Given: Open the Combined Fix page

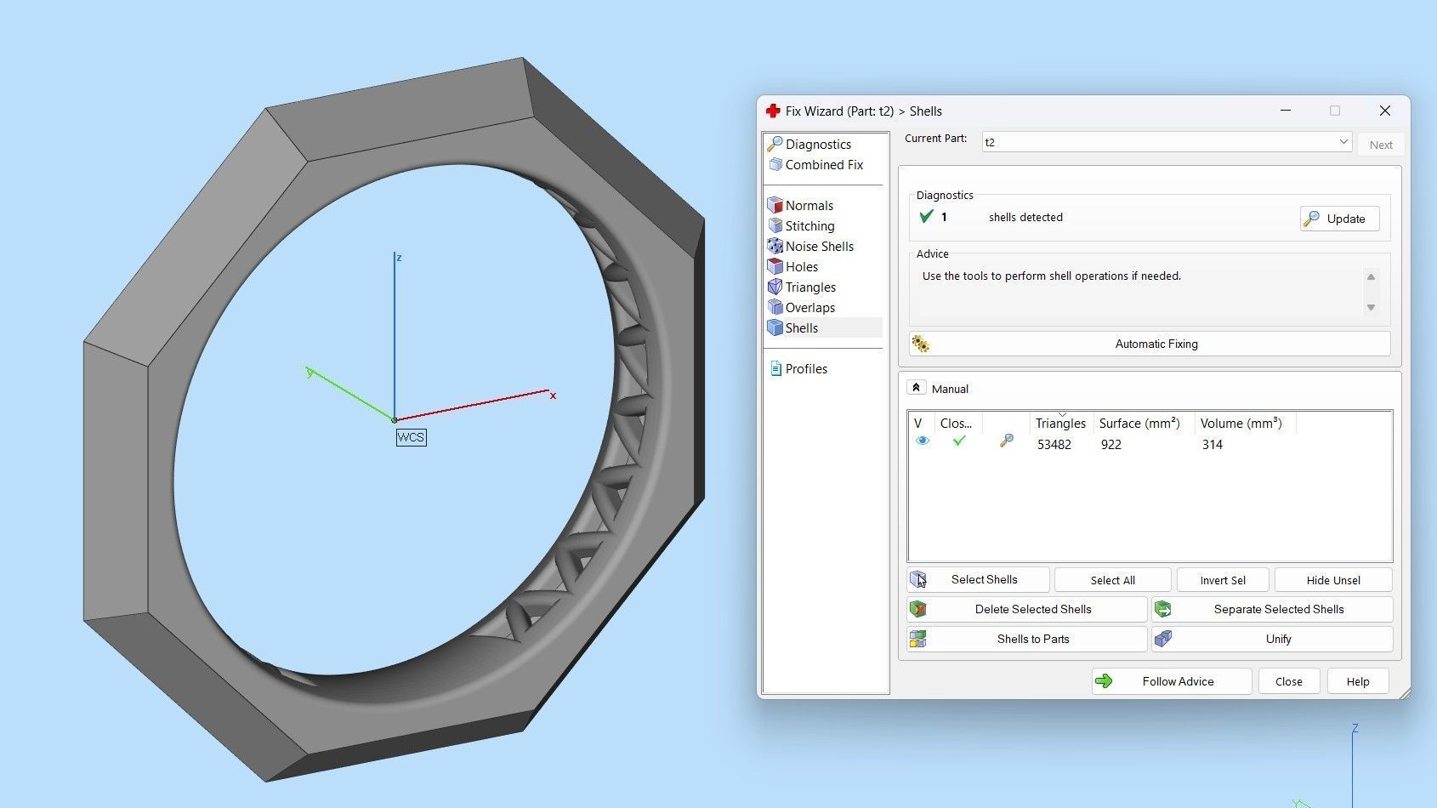Looking at the screenshot, I should pyautogui.click(x=815, y=165).
